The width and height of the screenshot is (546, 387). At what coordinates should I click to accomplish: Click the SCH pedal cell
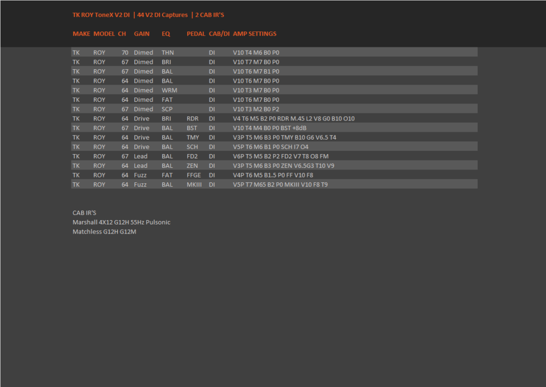[x=192, y=147]
